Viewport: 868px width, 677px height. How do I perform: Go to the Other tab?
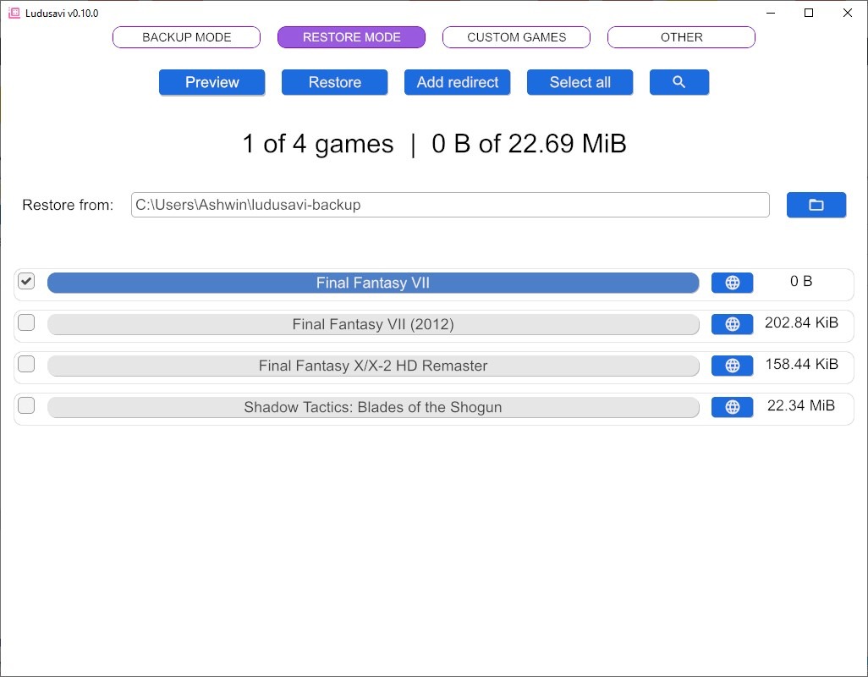pos(681,37)
